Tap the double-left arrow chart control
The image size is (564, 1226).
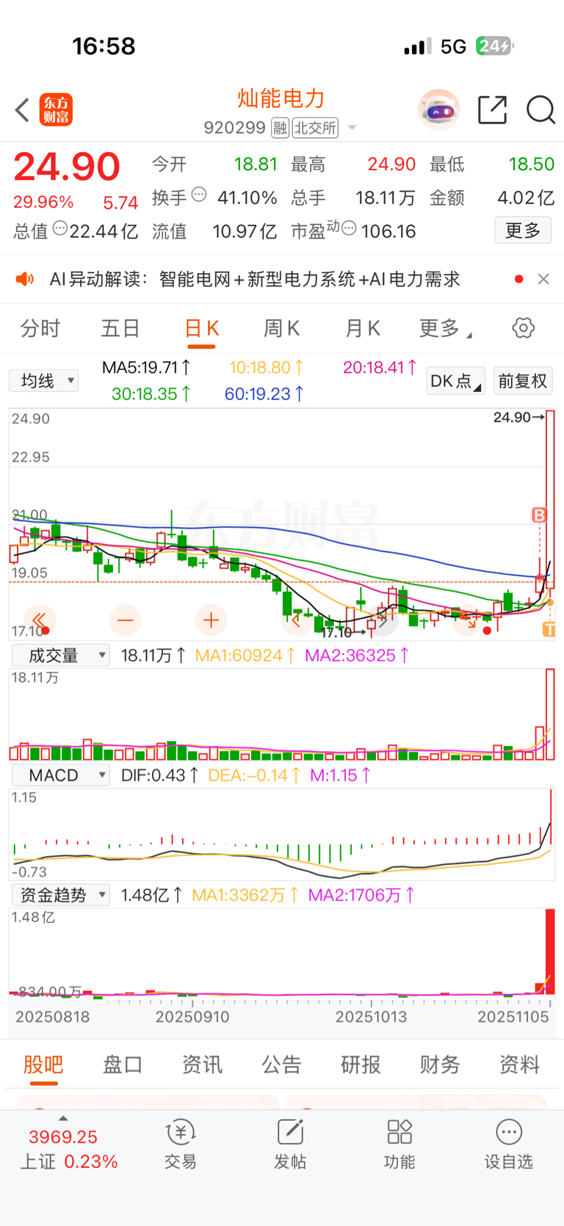coord(40,620)
